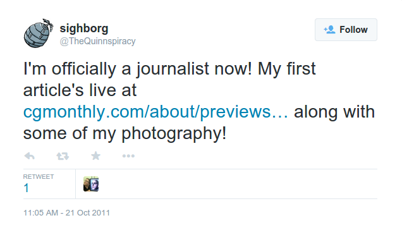Viewport: 402px width, 237px height.
Task: Click the words 'along with' in the tweet
Action: [334, 112]
